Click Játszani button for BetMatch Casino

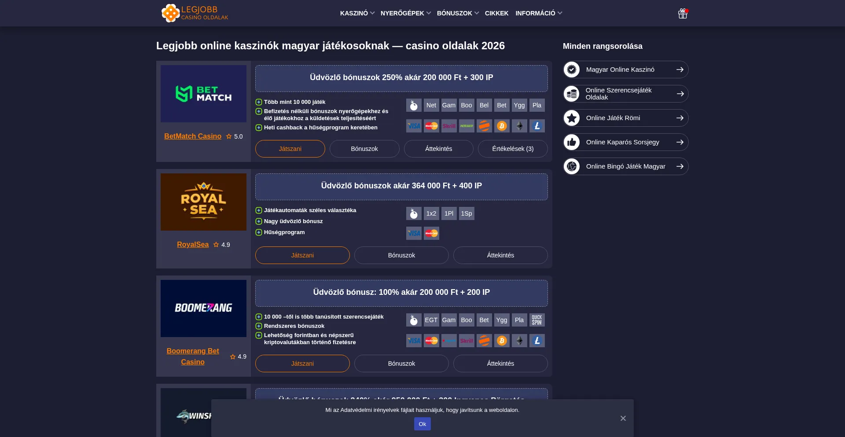point(290,149)
